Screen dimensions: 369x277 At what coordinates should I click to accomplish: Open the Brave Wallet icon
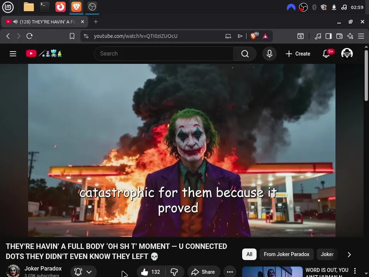(x=339, y=36)
